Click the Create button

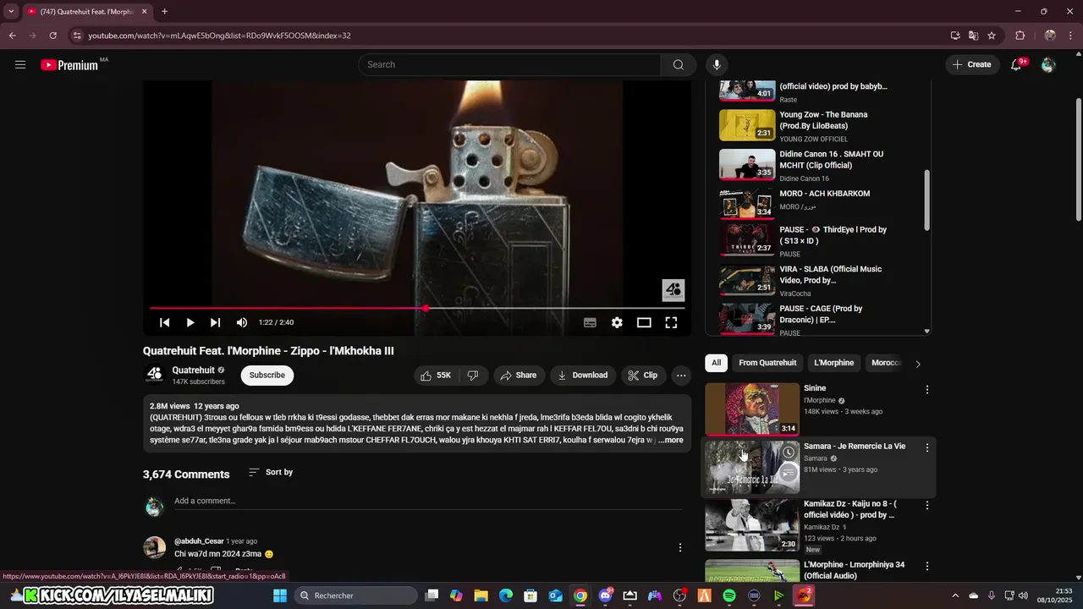[971, 64]
